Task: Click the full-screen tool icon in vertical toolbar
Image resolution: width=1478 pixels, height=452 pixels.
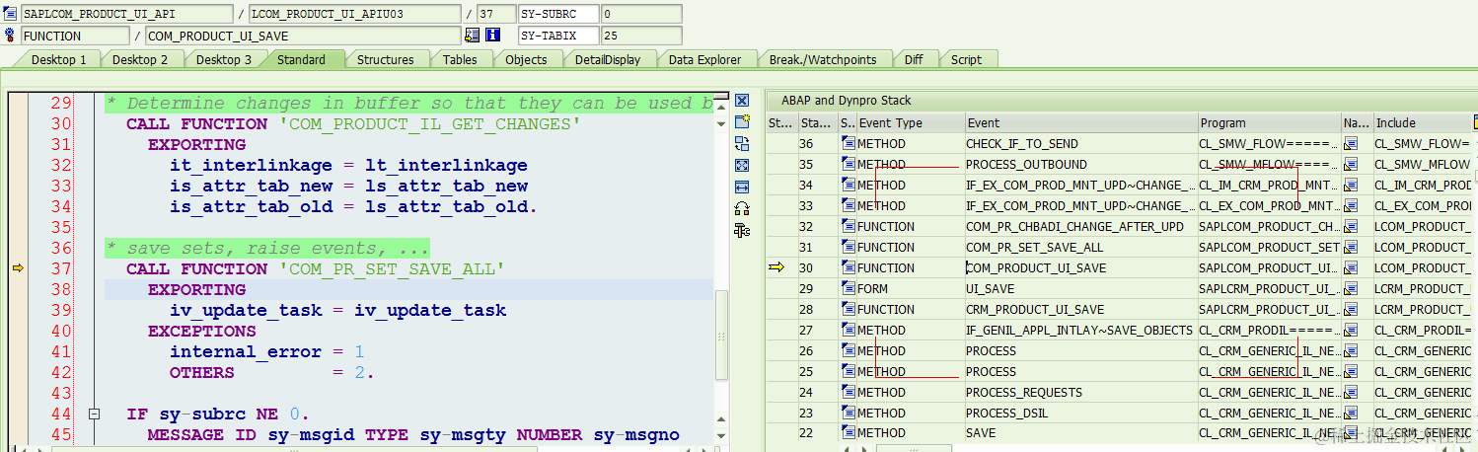Action: point(742,165)
